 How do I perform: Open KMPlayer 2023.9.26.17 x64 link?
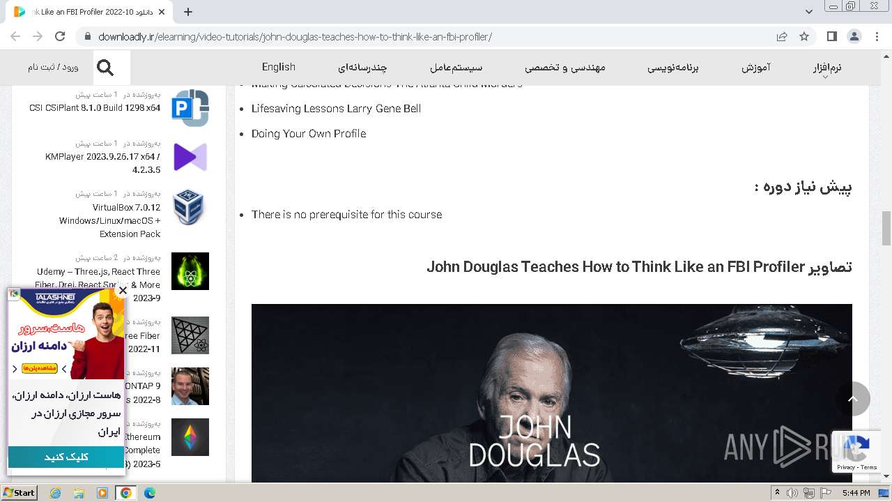pyautogui.click(x=102, y=163)
